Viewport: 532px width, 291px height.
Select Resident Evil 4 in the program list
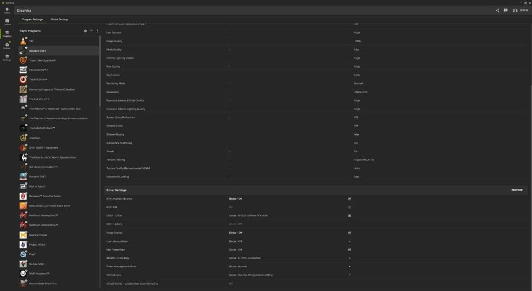59,51
